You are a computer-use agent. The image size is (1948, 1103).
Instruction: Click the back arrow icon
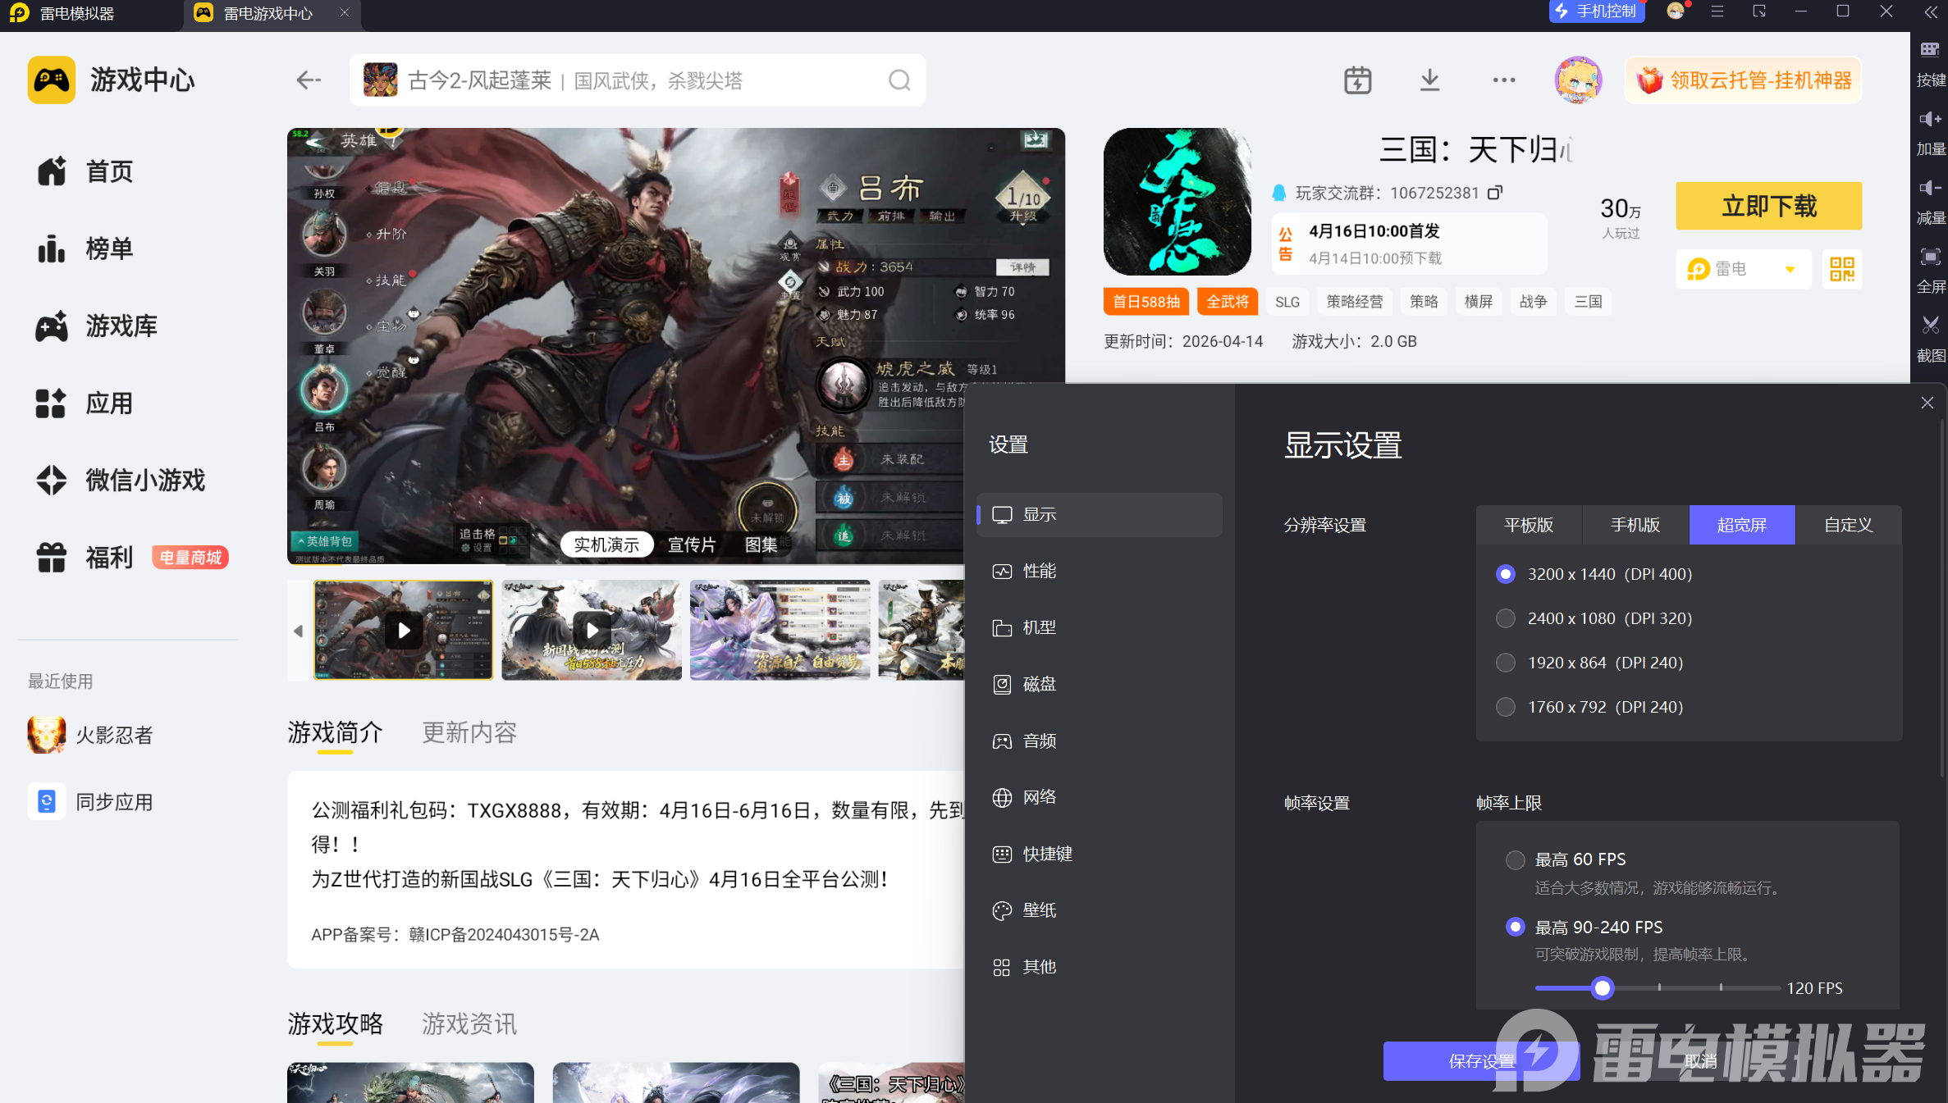[309, 80]
